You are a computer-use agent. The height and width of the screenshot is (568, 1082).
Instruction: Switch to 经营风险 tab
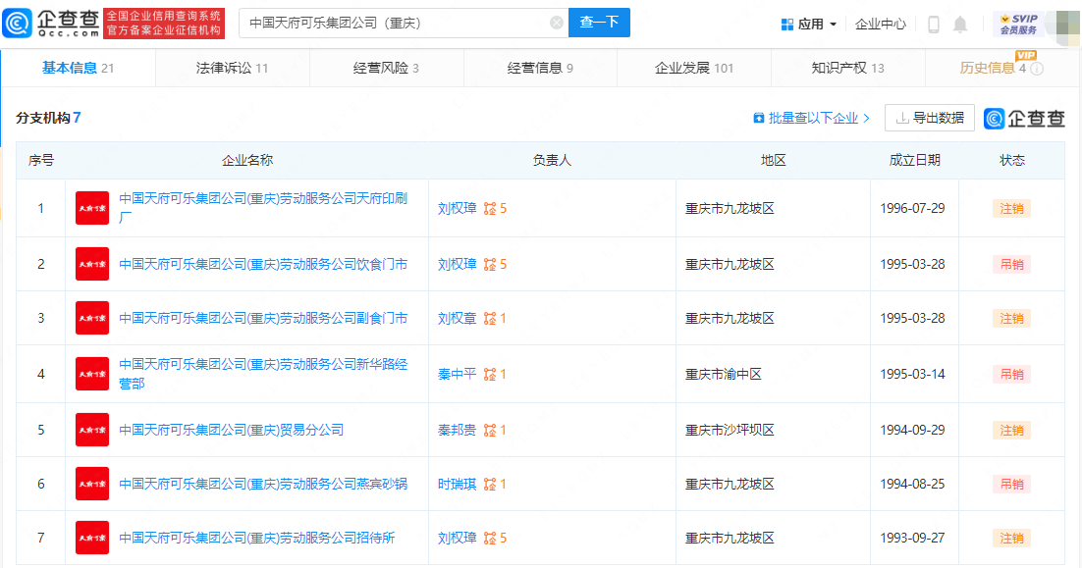click(x=386, y=68)
